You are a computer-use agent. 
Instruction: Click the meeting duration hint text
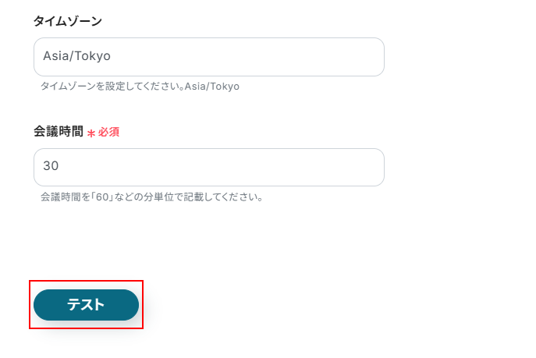point(151,197)
